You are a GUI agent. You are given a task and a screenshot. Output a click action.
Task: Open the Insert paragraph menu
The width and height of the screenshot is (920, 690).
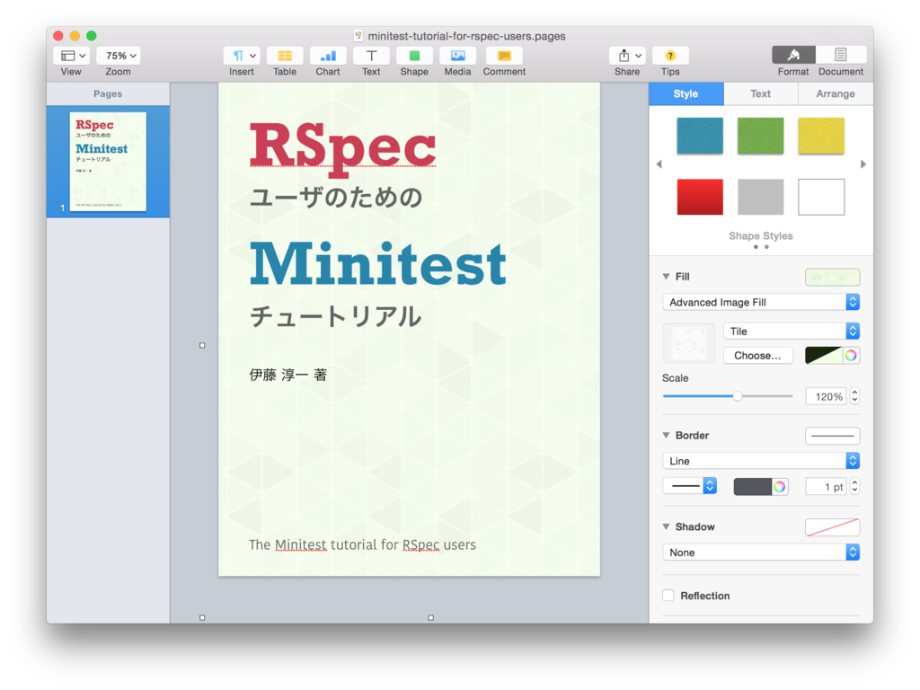click(242, 56)
